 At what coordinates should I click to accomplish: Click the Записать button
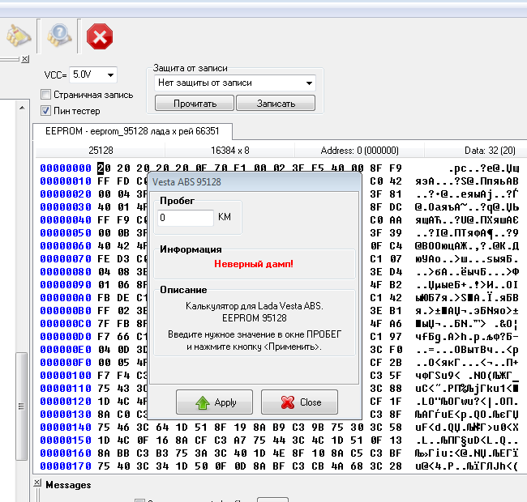pos(276,104)
